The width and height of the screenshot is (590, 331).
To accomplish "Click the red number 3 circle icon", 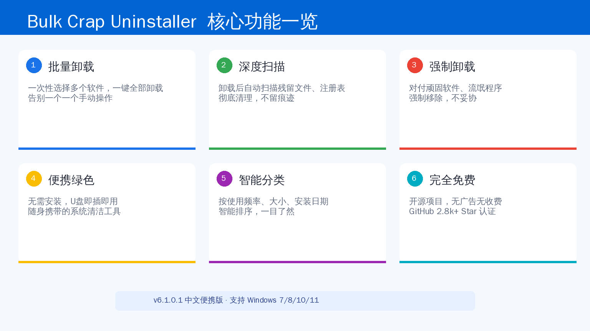I will coord(415,65).
